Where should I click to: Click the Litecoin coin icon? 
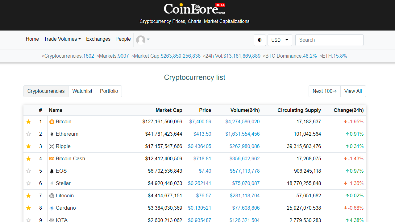pyautogui.click(x=52, y=196)
